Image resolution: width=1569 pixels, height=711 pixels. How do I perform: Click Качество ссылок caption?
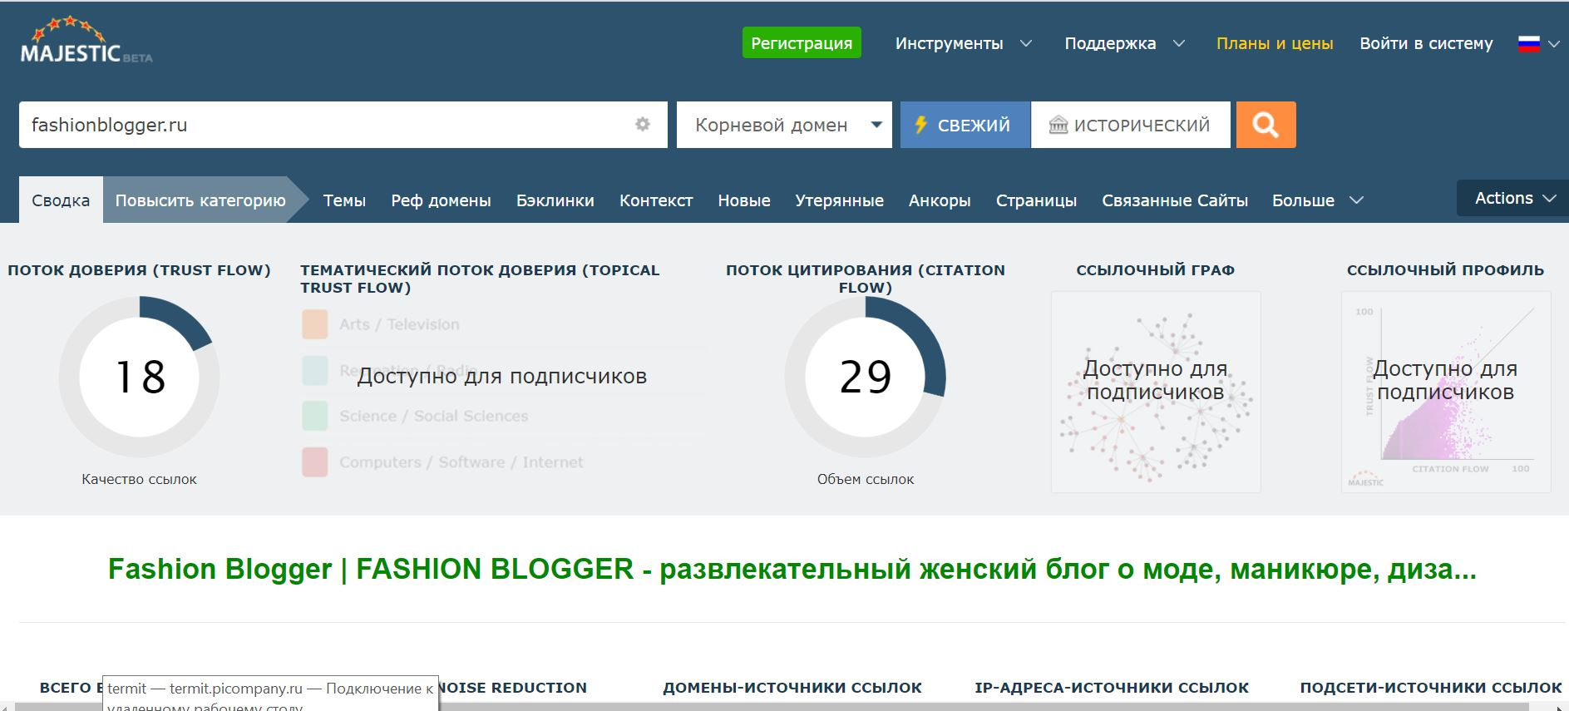[x=140, y=479]
